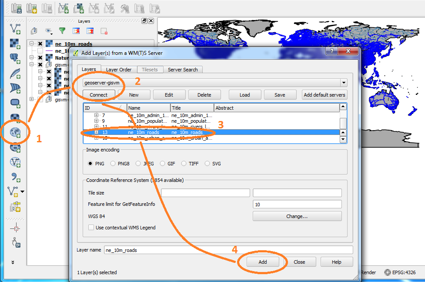Click the Add Vector Layer icon
Viewport: 425px width, 282px height.
[x=15, y=29]
